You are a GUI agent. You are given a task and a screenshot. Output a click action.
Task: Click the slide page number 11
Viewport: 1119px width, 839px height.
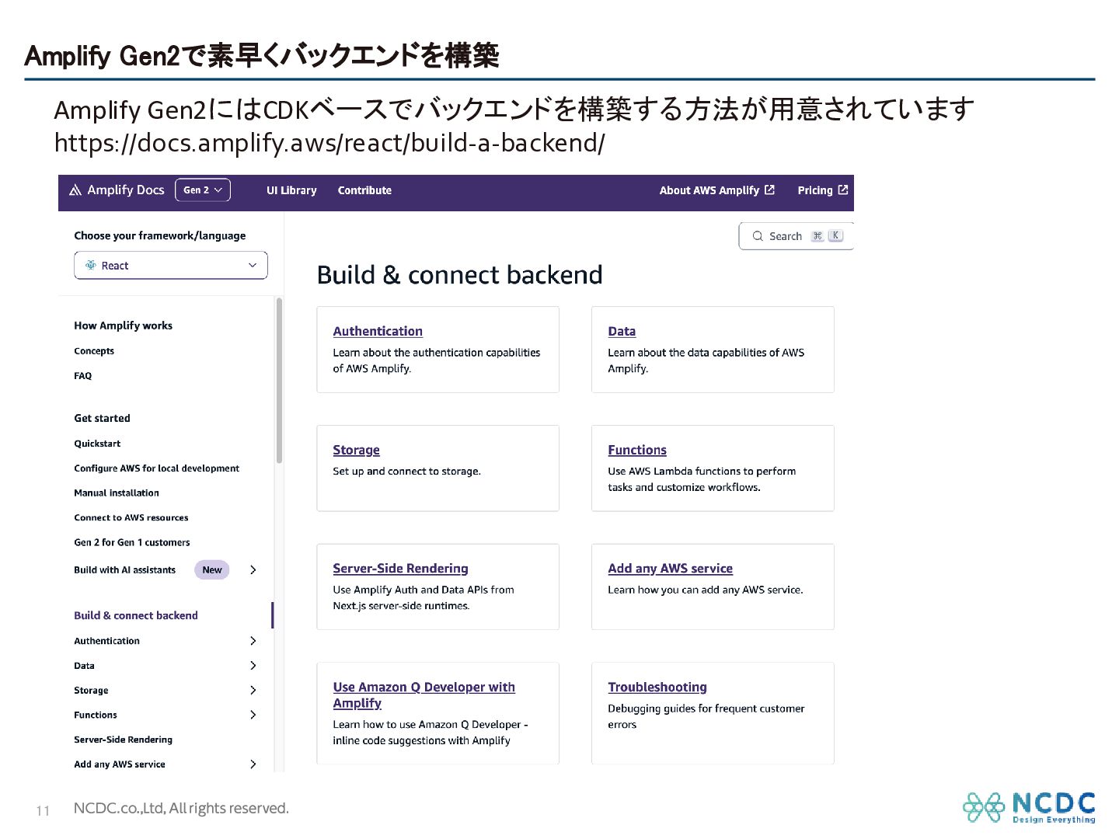click(x=43, y=811)
